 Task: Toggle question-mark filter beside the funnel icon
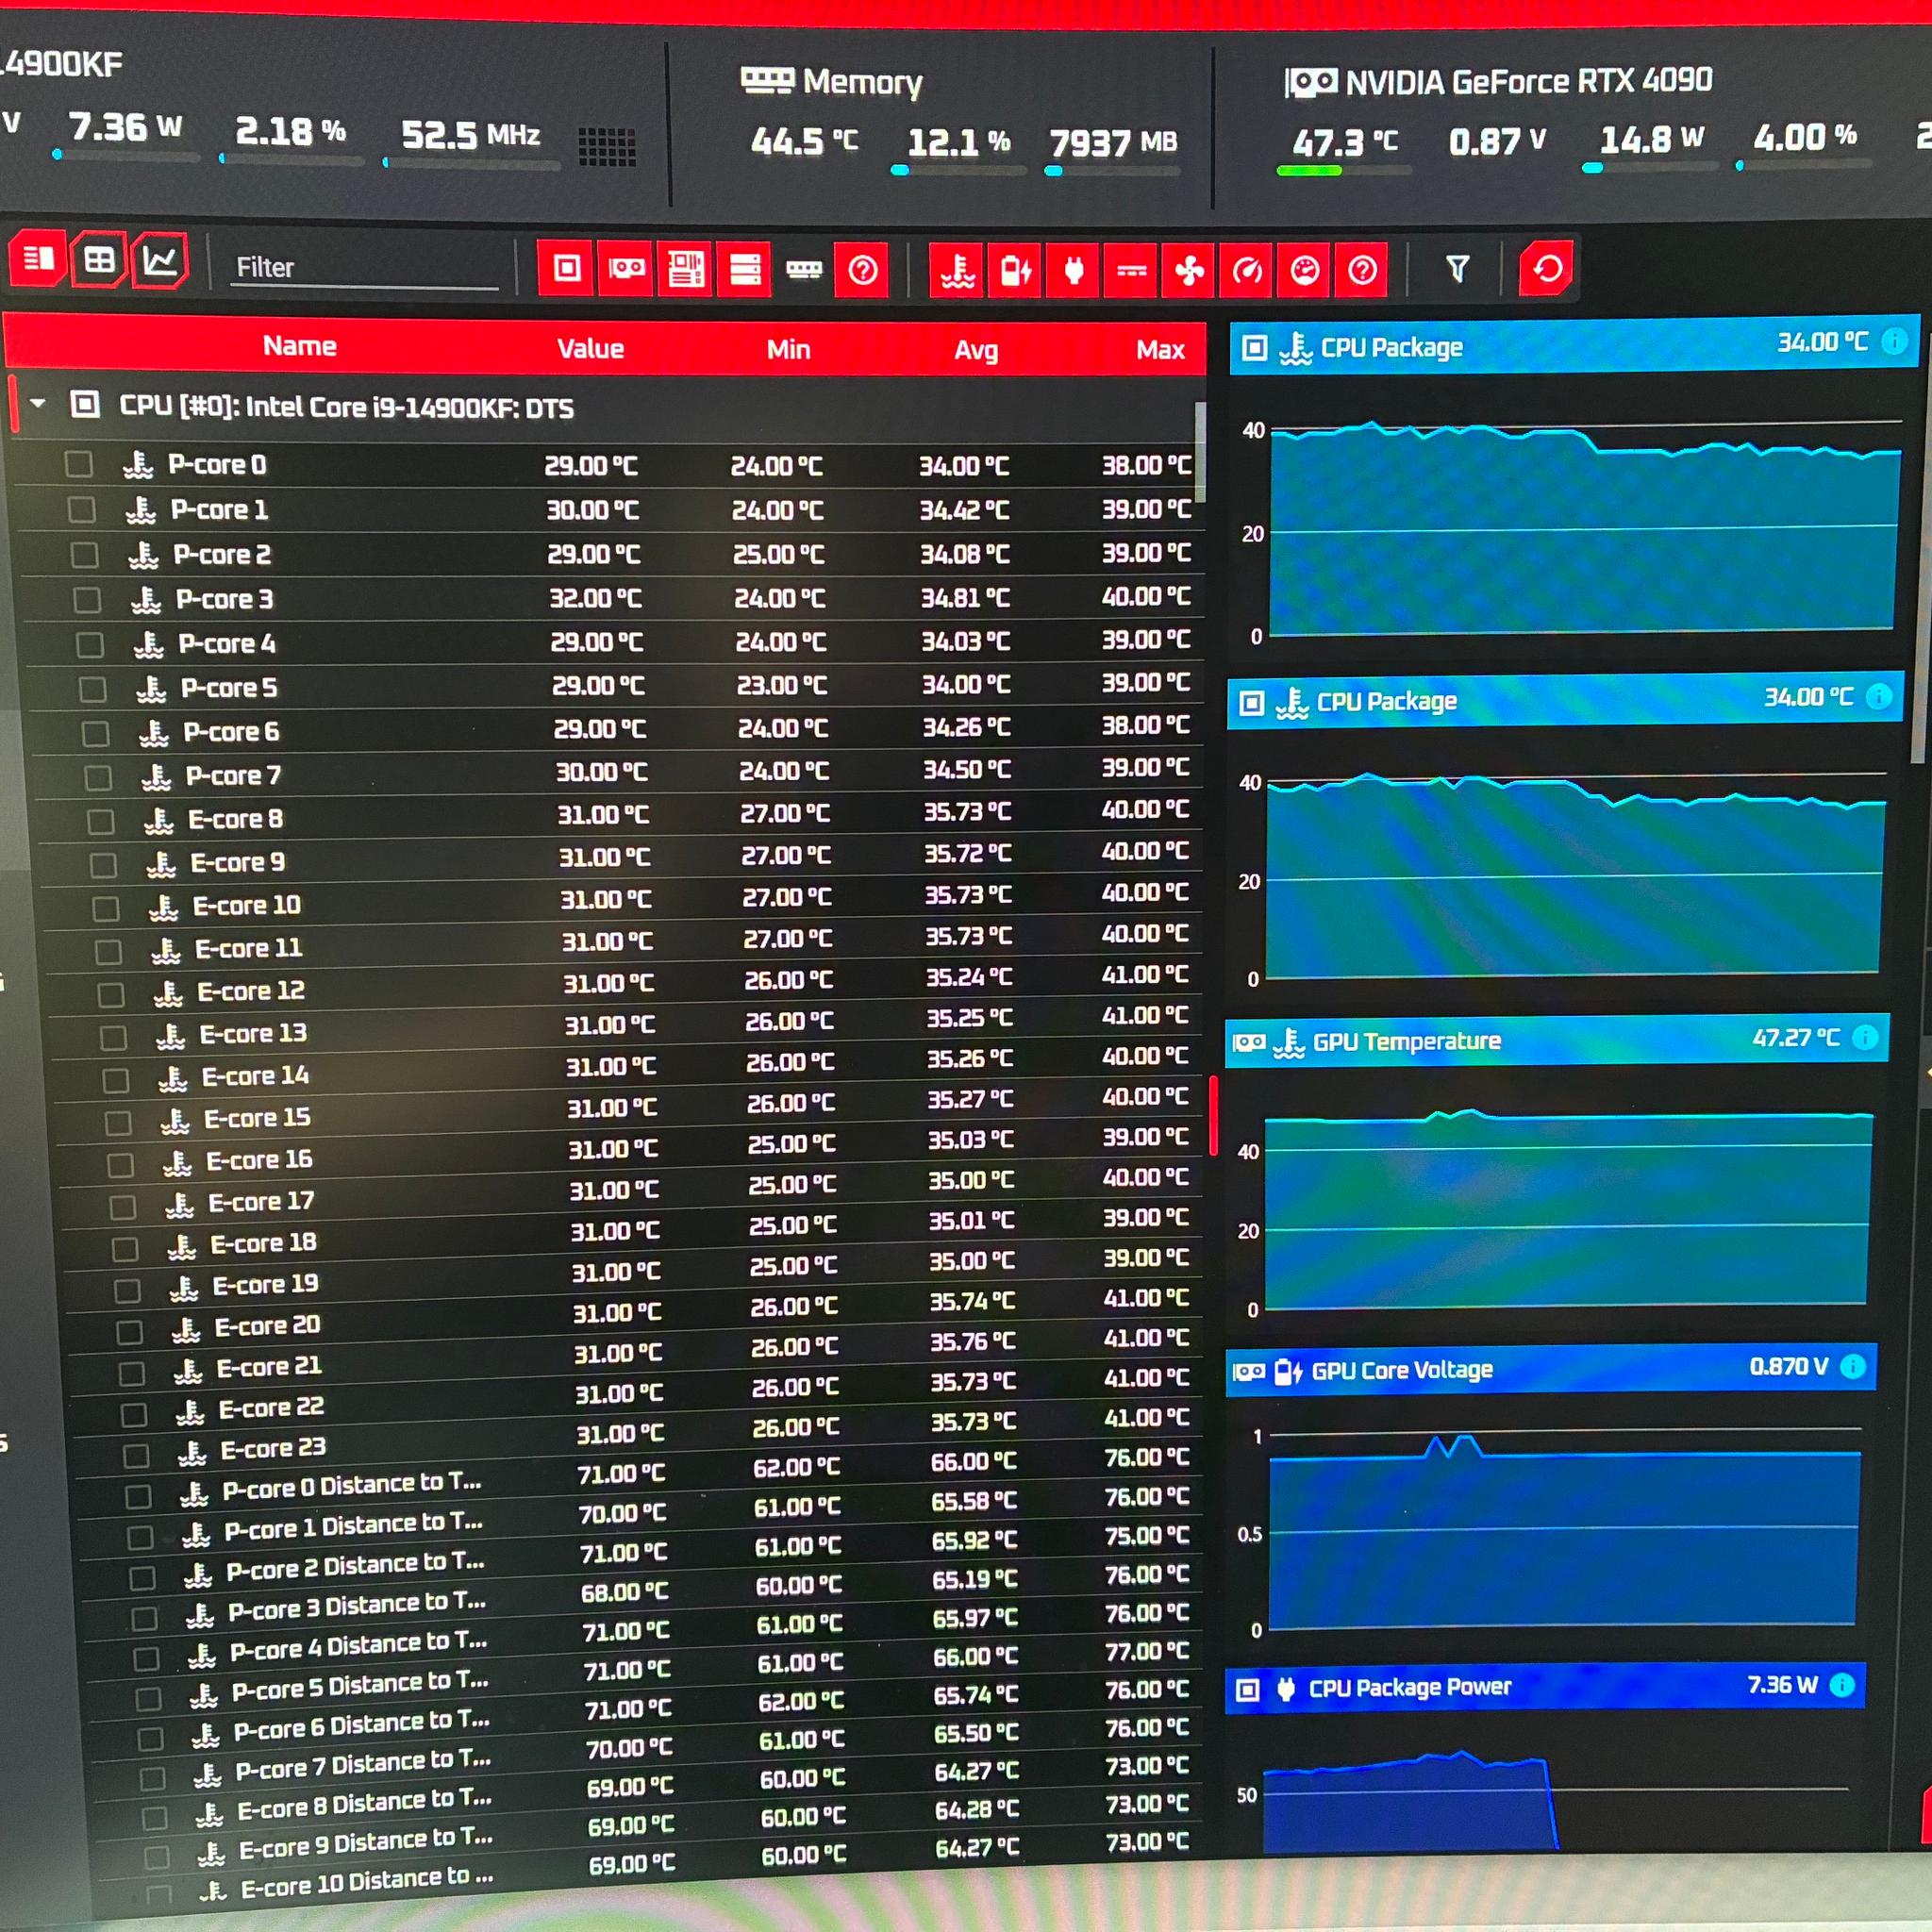click(1362, 271)
